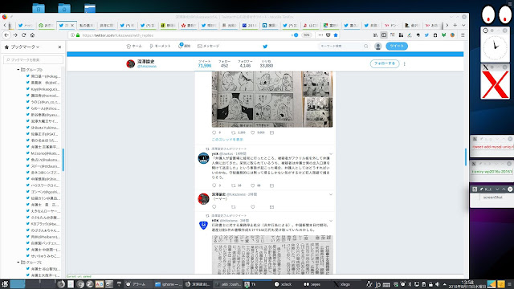Click the blue bookmark star icon
Screen dimensions: 514x289
[x=336, y=35]
